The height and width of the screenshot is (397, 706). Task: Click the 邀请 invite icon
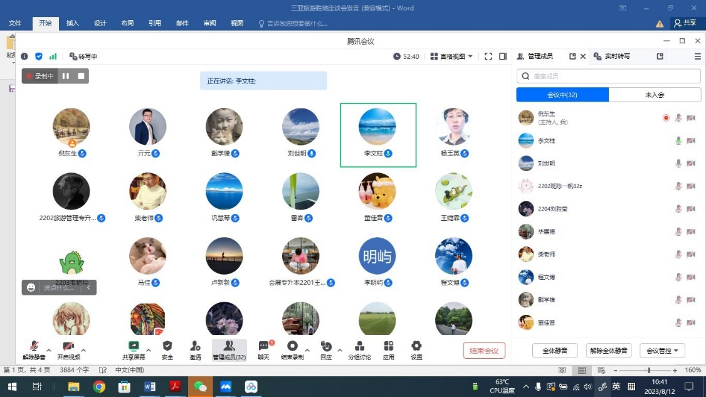point(195,346)
